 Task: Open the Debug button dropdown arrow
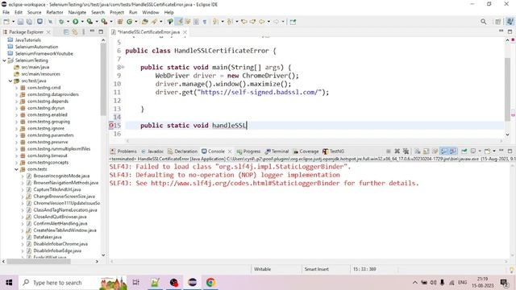coord(68,22)
